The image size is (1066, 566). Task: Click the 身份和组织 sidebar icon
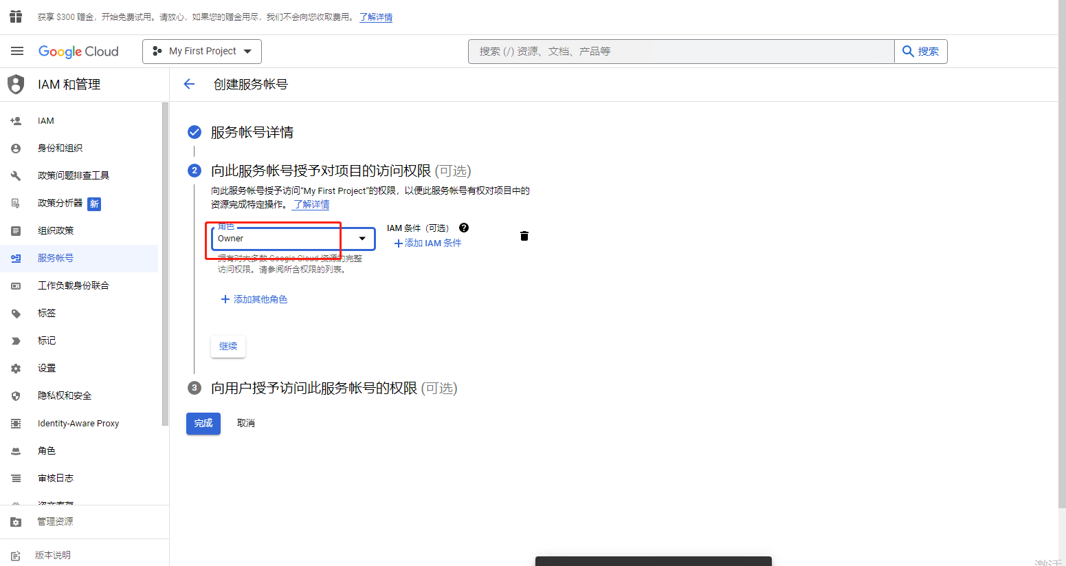point(16,149)
